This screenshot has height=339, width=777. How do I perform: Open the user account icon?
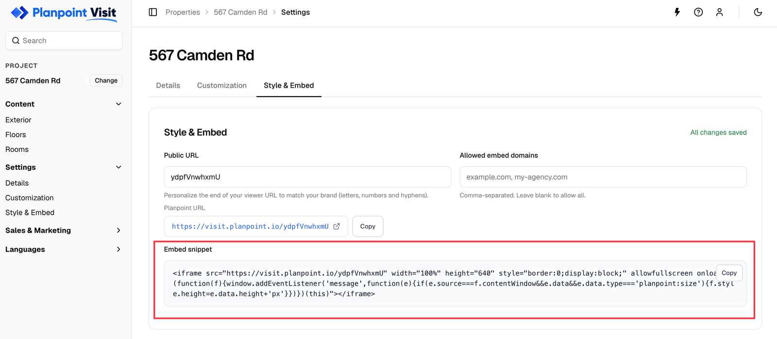click(x=720, y=12)
